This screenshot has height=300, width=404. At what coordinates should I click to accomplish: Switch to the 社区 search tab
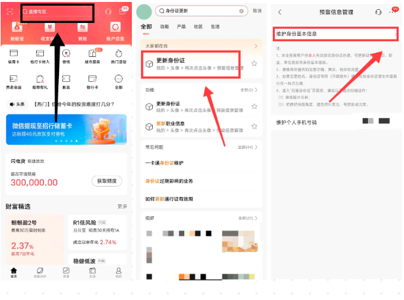coord(198,27)
